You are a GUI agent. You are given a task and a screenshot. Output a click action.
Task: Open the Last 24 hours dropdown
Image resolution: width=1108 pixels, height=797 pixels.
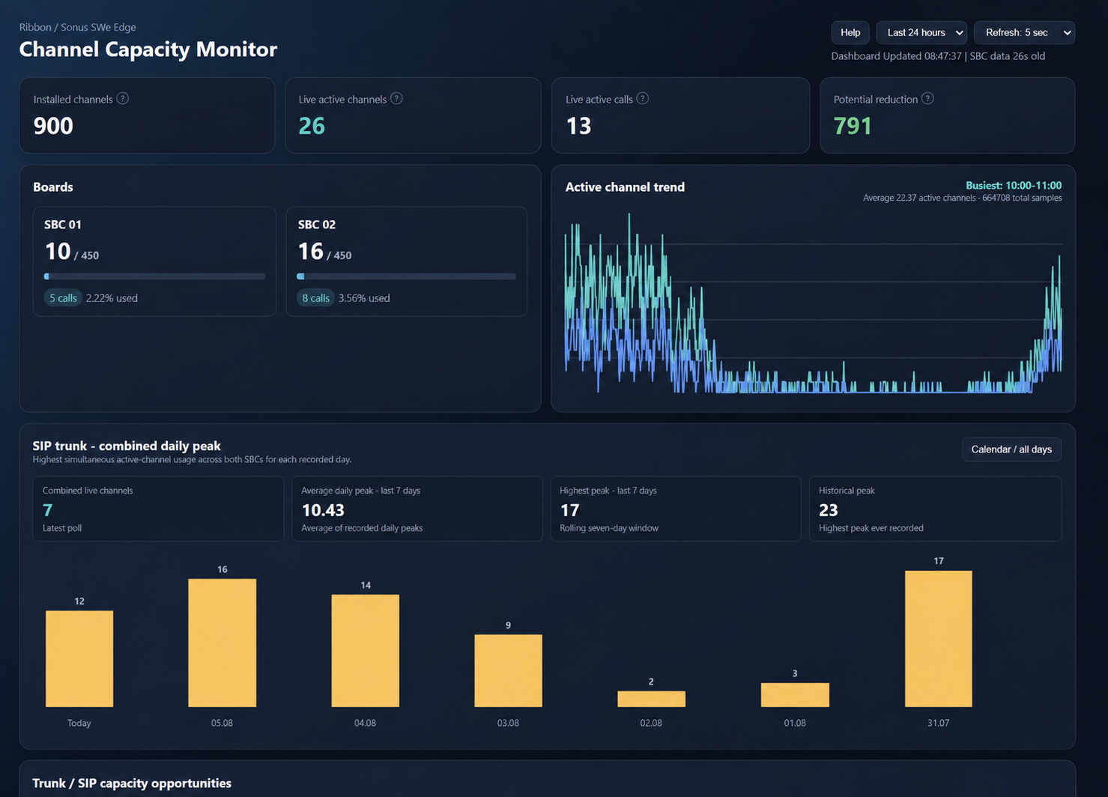921,33
